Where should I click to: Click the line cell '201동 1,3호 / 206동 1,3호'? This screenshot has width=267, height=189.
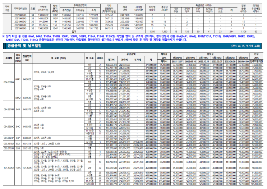tap(47, 144)
